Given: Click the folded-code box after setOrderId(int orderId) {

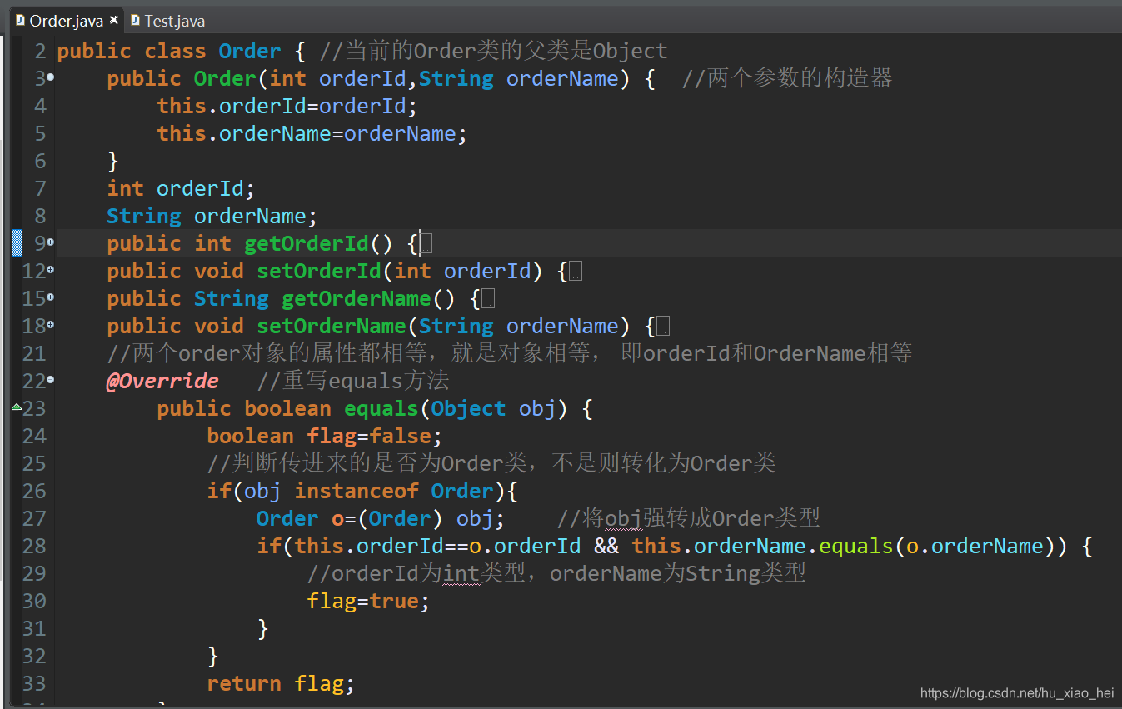Looking at the screenshot, I should (576, 272).
